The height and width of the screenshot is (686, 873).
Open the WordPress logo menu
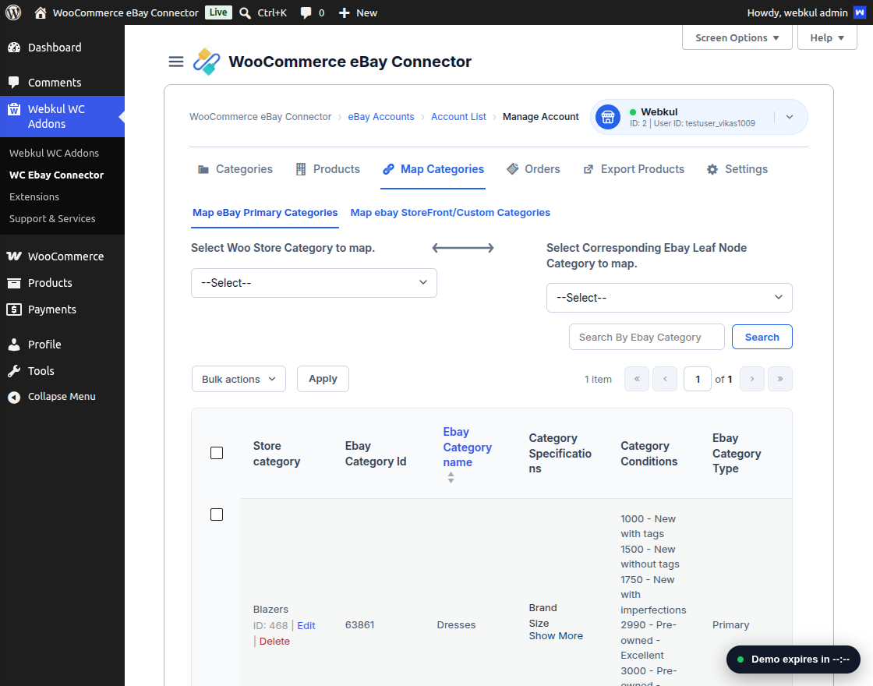[13, 12]
